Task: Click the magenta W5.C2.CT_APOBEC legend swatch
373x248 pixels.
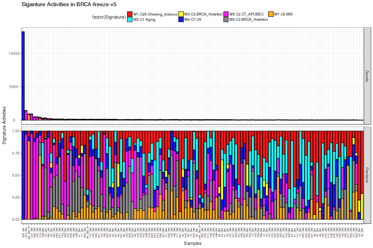Action: point(226,14)
